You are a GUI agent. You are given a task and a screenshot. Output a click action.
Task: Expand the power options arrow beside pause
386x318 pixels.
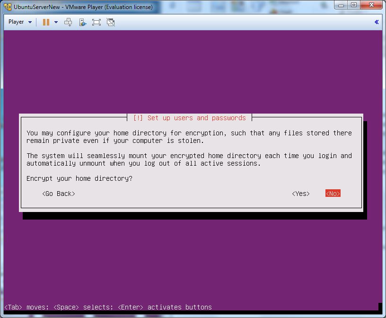(56, 22)
